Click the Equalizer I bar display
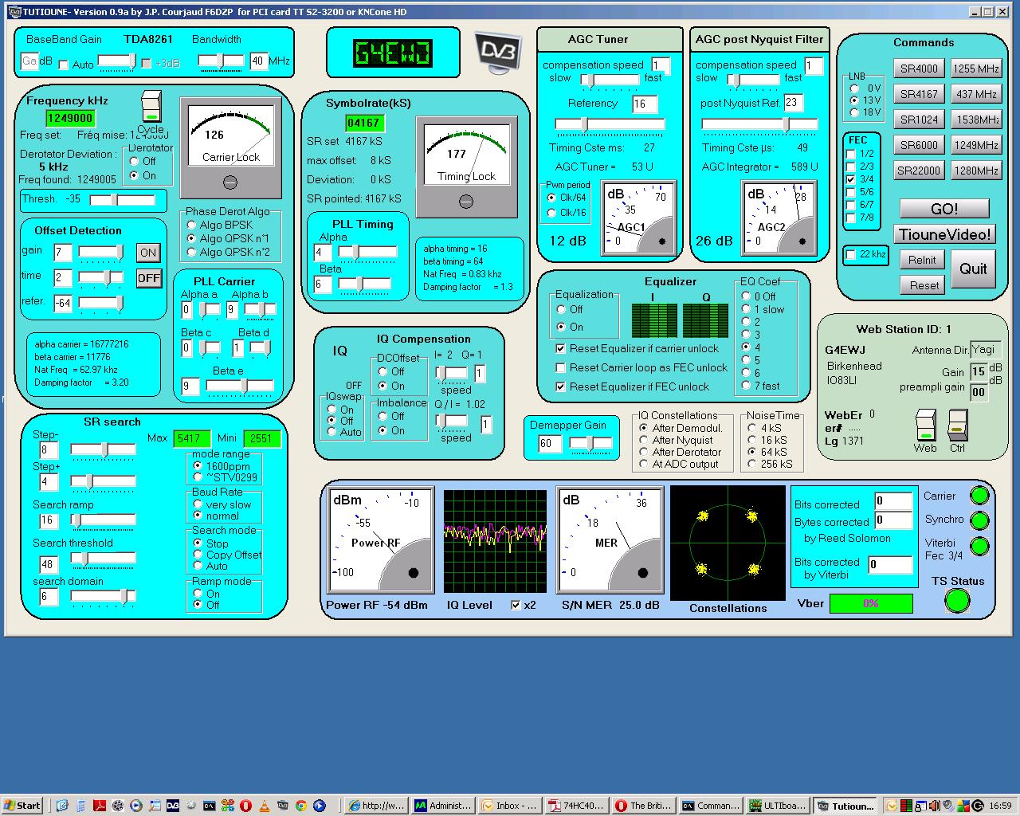 pos(653,320)
